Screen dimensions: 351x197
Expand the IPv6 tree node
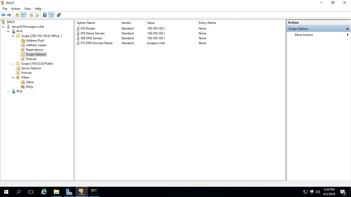coord(8,91)
